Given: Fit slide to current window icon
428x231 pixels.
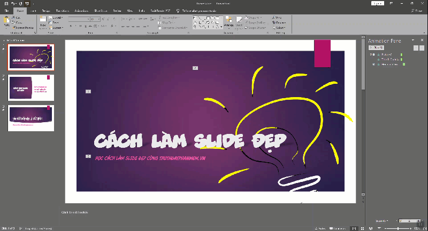Looking at the screenshot, I should (x=425, y=228).
